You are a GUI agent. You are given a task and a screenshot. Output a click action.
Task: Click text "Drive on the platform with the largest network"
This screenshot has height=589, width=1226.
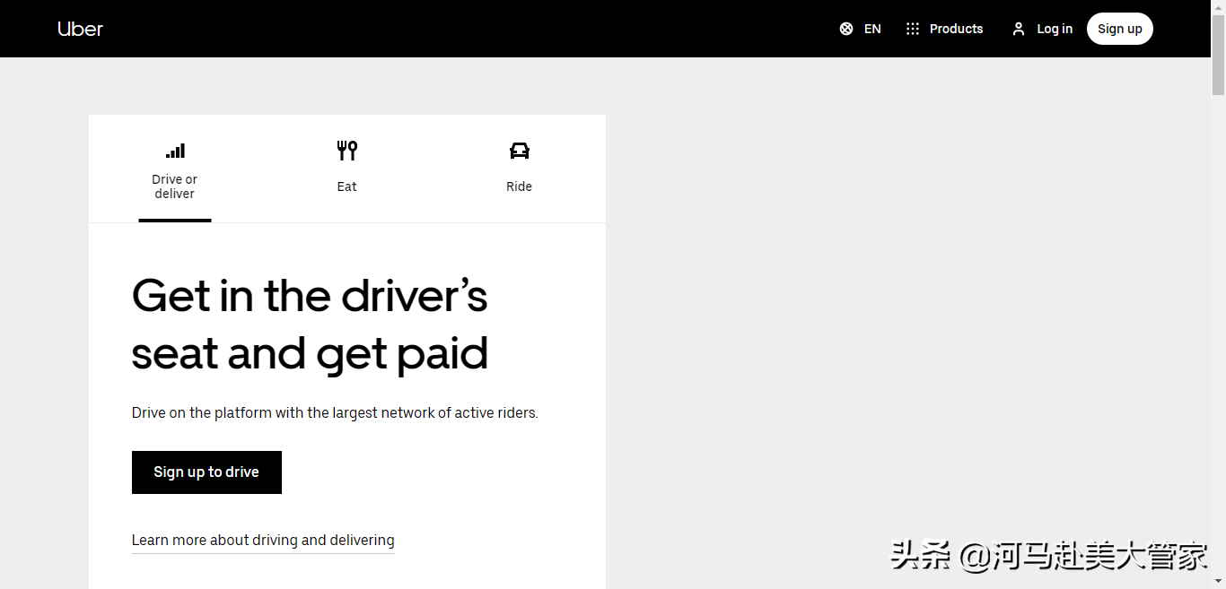[x=284, y=413]
